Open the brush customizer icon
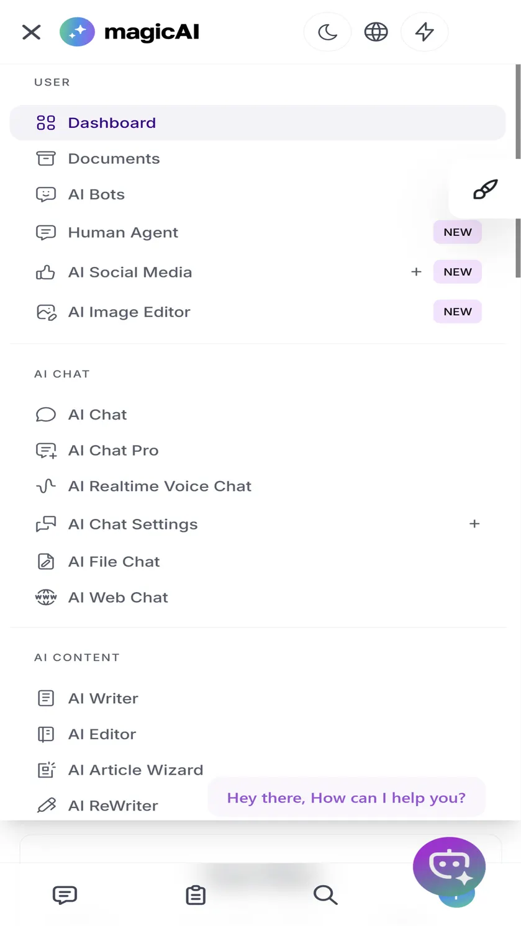 coord(485,189)
